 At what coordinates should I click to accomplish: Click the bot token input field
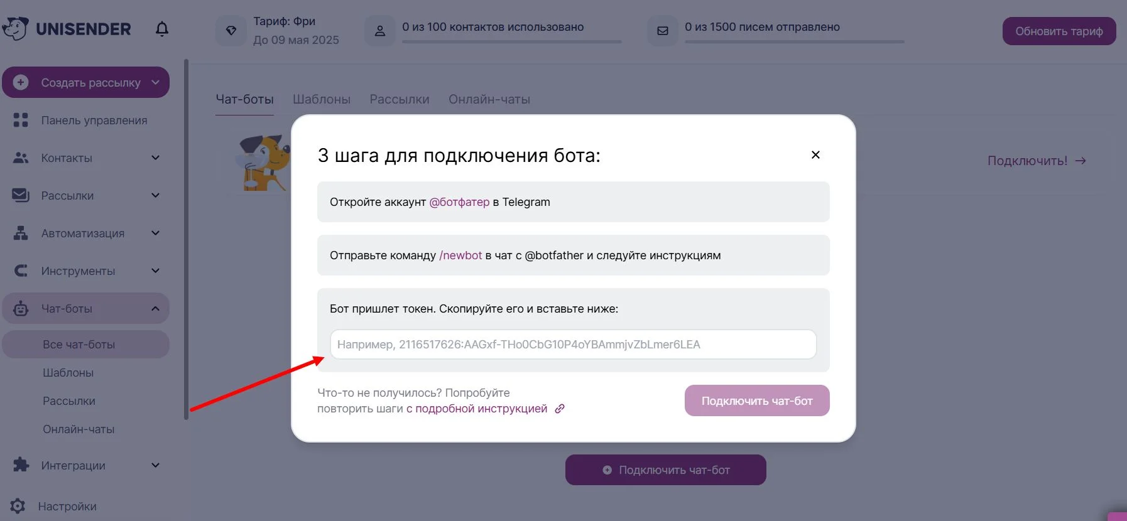pyautogui.click(x=573, y=345)
